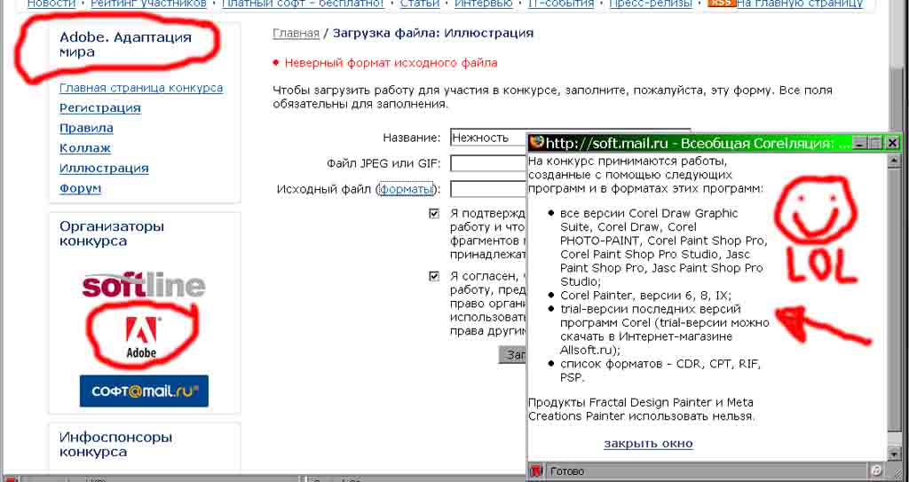Click the Организаторы конкурса heading
This screenshot has width=909, height=482.
pyautogui.click(x=112, y=233)
